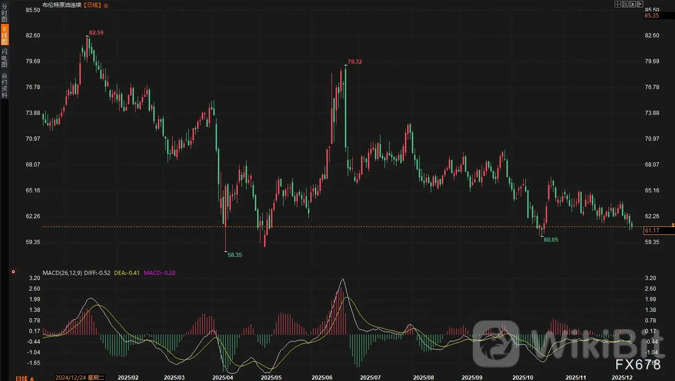Image resolution: width=675 pixels, height=381 pixels.
Task: Click the orange arrow marker above 61.17 price
Action: click(x=673, y=225)
